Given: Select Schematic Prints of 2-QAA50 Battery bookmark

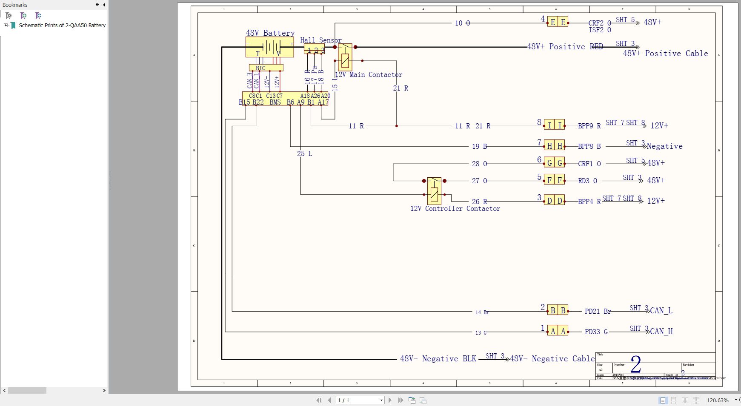Looking at the screenshot, I should (62, 25).
